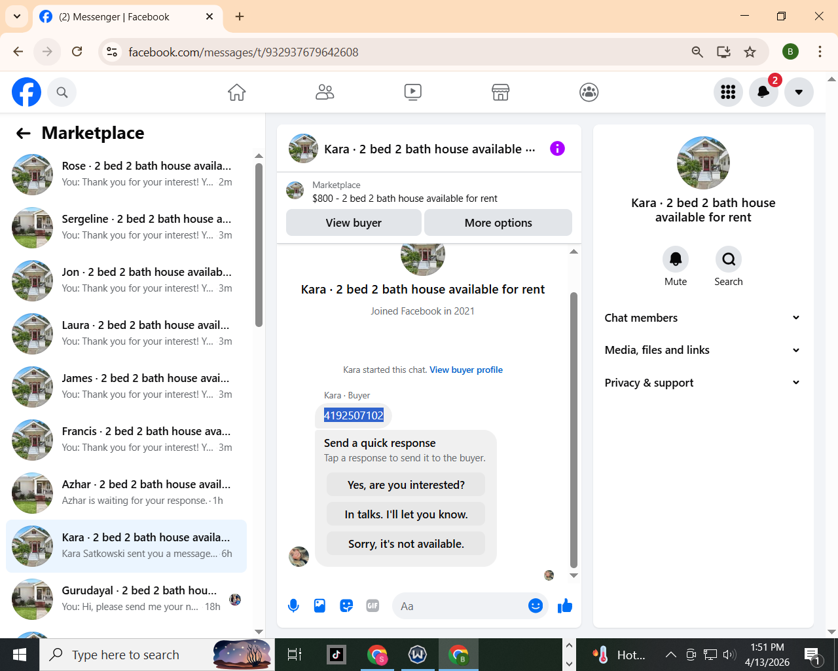Select Kara's conversation in the list
The image size is (838, 671).
(x=126, y=546)
